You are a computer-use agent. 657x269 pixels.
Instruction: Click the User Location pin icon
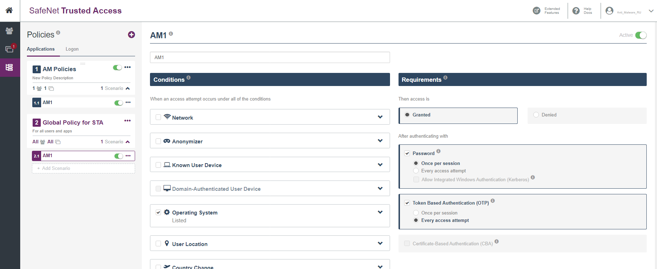(167, 243)
